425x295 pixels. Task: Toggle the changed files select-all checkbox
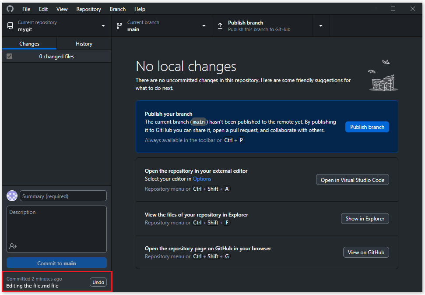[x=9, y=57]
